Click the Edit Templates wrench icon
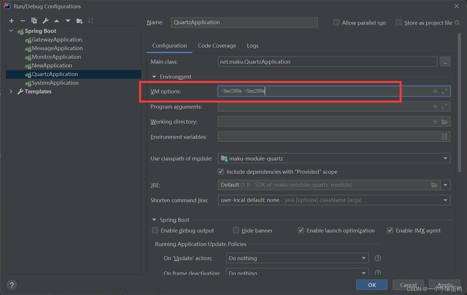Image resolution: width=467 pixels, height=295 pixels. point(45,21)
